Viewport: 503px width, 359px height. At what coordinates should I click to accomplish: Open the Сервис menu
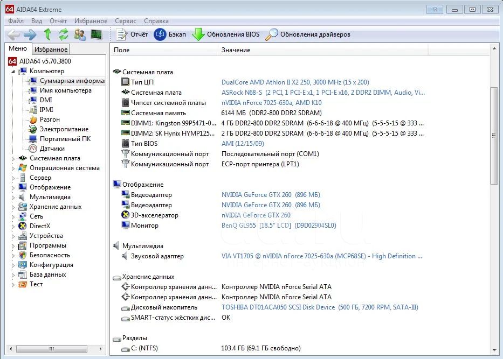click(126, 21)
